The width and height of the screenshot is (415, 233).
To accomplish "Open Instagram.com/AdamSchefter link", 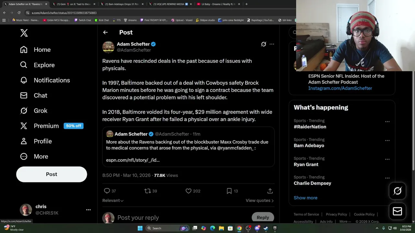I will coord(340,88).
